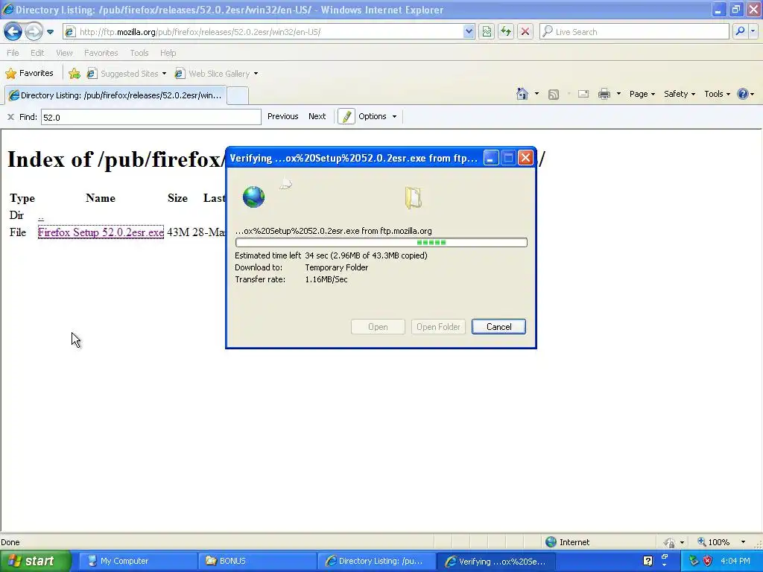Image resolution: width=763 pixels, height=572 pixels.
Task: Click the 4:04 PM clock
Action: (735, 561)
